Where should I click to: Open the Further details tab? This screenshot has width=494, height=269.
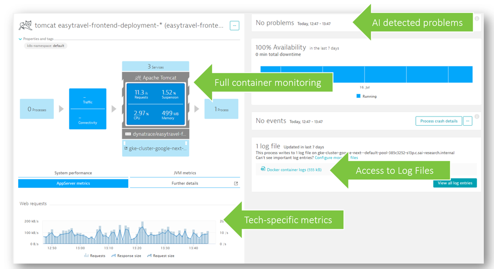[185, 183]
